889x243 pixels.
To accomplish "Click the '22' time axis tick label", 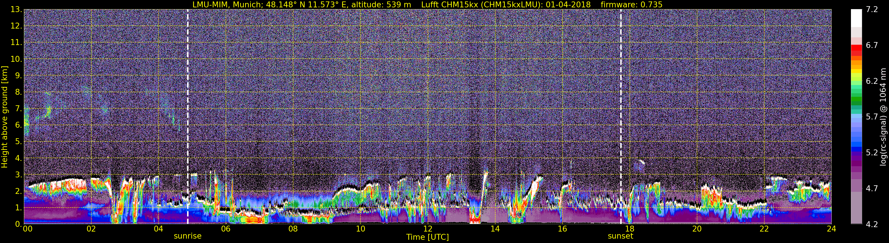I will click(764, 229).
